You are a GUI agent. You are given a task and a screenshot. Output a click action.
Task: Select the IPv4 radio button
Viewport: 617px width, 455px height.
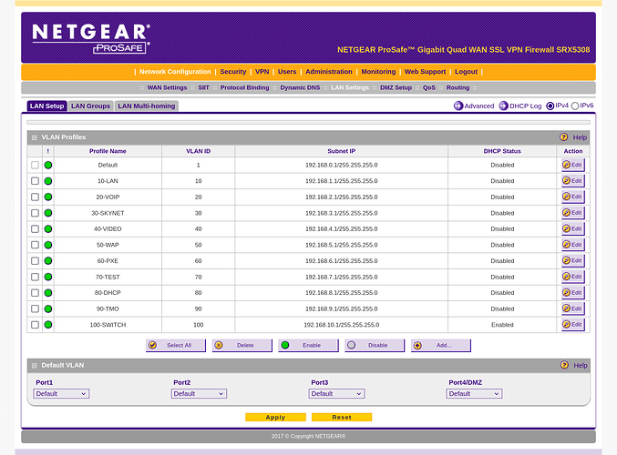click(x=550, y=106)
